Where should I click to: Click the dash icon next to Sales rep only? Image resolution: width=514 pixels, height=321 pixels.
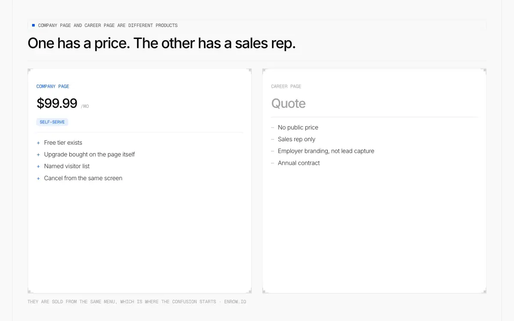pyautogui.click(x=272, y=140)
